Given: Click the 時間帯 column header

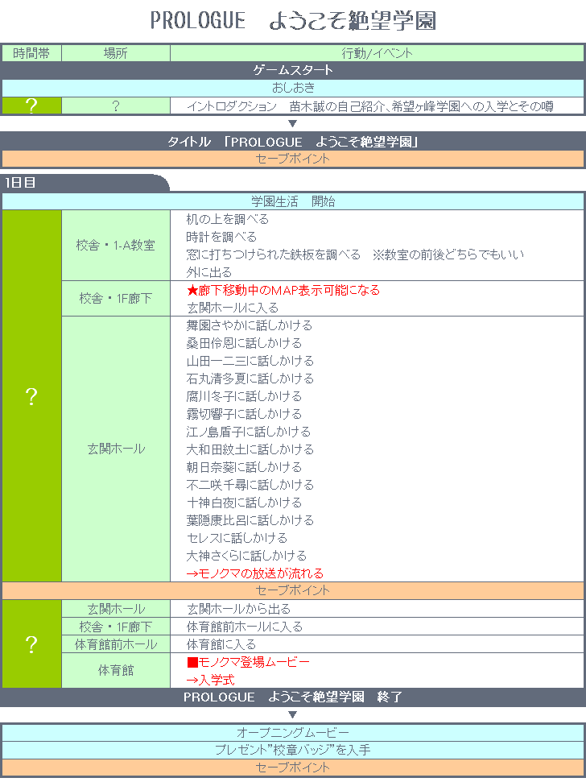Looking at the screenshot, I should tap(31, 54).
